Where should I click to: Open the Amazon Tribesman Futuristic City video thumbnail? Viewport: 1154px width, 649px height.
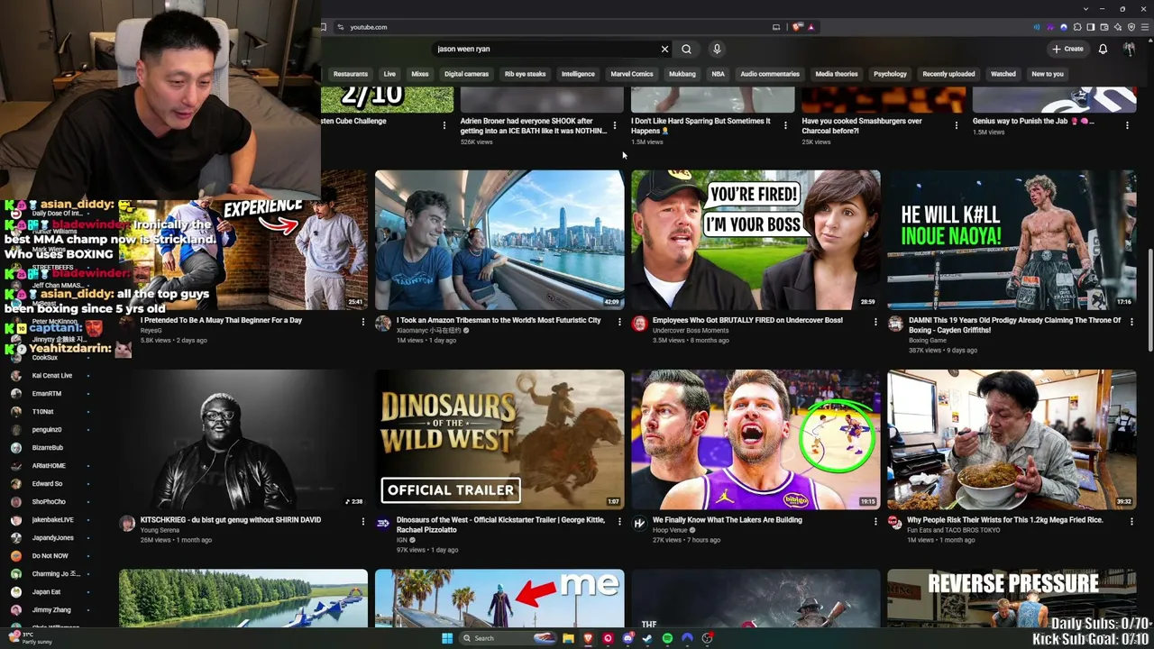coord(499,240)
